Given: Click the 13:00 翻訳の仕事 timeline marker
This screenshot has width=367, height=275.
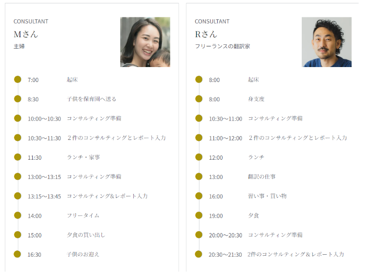Looking at the screenshot, I should [199, 177].
